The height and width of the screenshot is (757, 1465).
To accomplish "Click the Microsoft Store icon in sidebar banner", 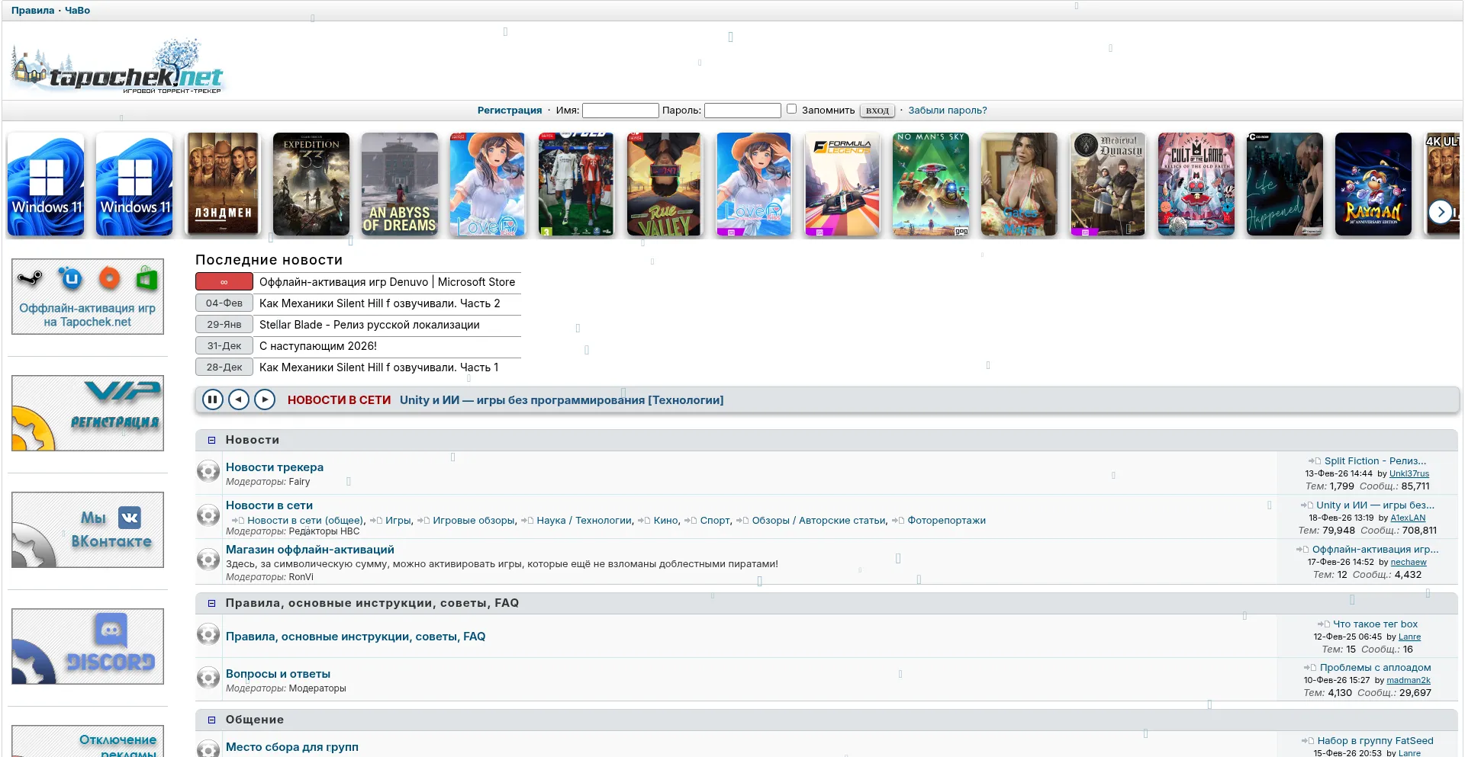I will pyautogui.click(x=146, y=279).
